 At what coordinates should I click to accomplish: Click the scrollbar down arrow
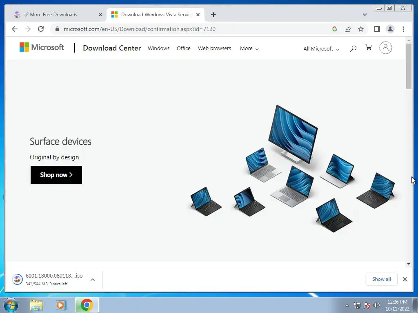(x=409, y=264)
